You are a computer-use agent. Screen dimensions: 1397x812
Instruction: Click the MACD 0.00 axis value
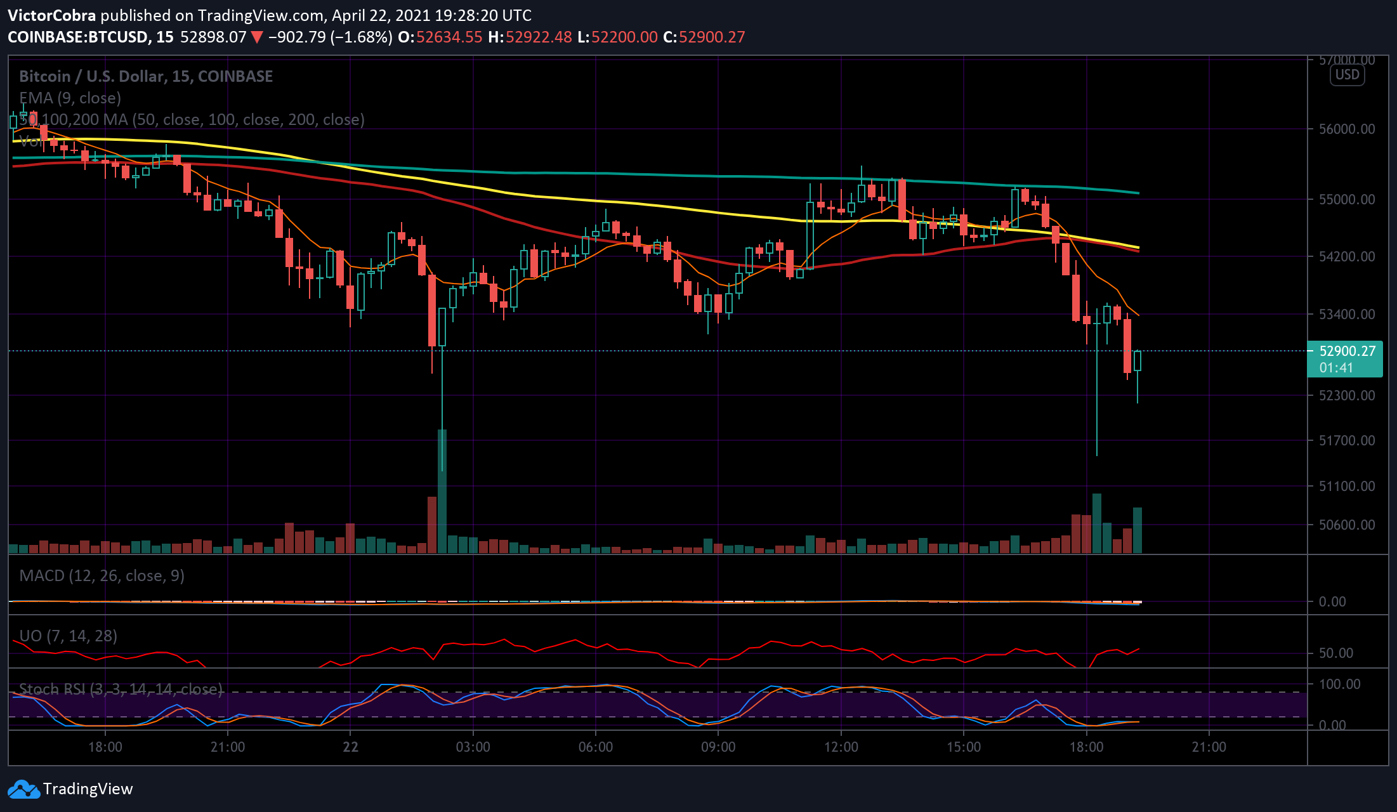(x=1332, y=601)
